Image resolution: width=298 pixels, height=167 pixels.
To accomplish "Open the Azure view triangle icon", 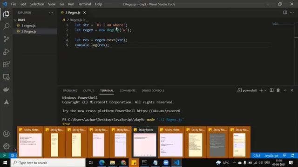I will tap(6, 102).
